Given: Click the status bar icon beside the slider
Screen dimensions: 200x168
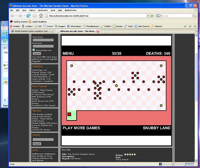Looking at the screenshot, I should (161, 164).
